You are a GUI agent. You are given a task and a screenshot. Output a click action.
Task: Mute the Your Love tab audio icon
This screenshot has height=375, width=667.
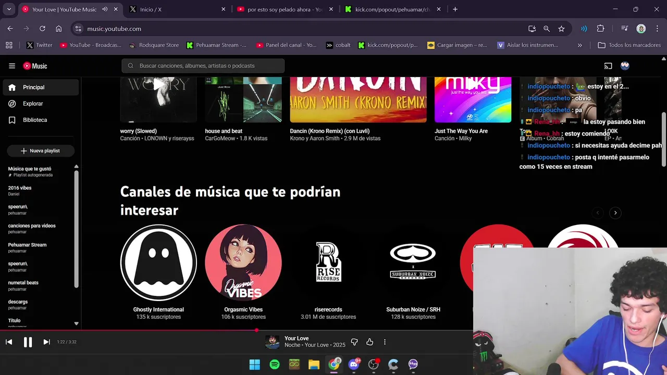pos(105,9)
